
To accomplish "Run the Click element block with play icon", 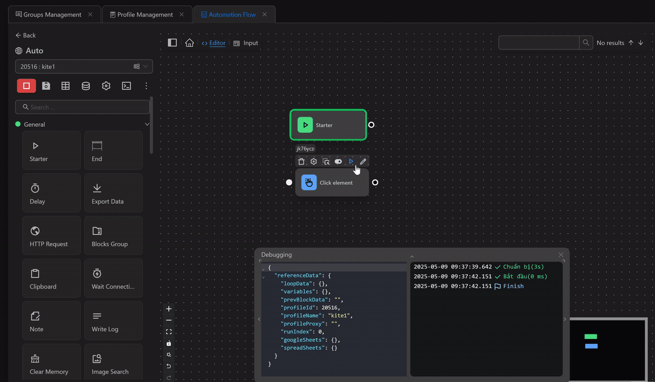I will click(x=351, y=161).
